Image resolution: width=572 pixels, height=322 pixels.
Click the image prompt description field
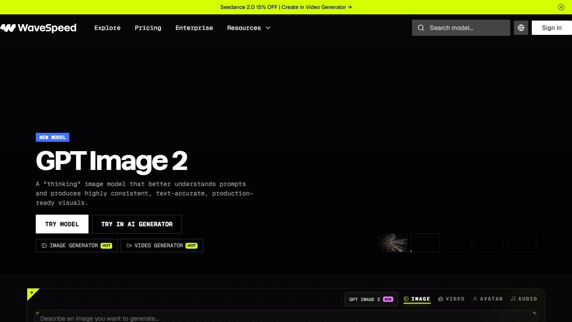286,318
